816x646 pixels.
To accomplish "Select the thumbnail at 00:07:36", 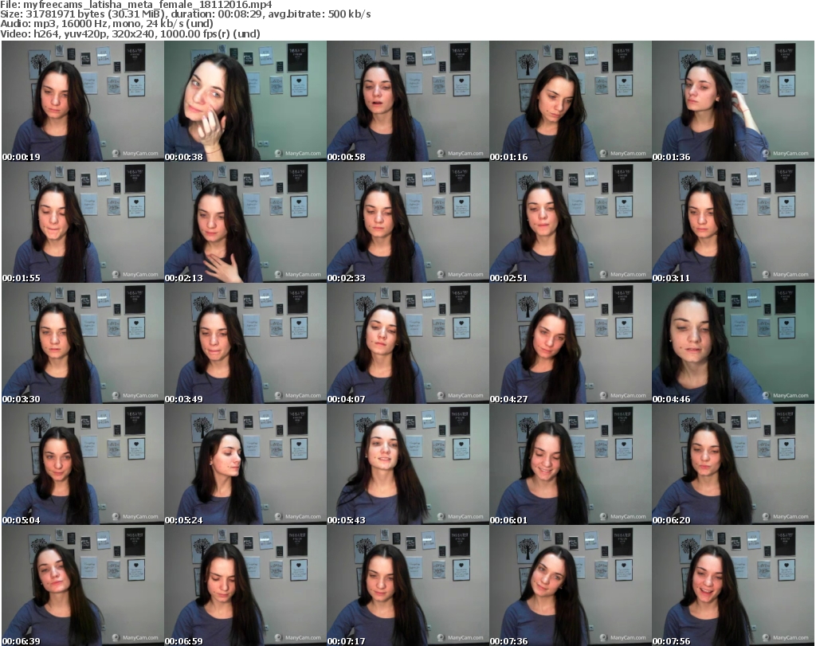I will 571,585.
